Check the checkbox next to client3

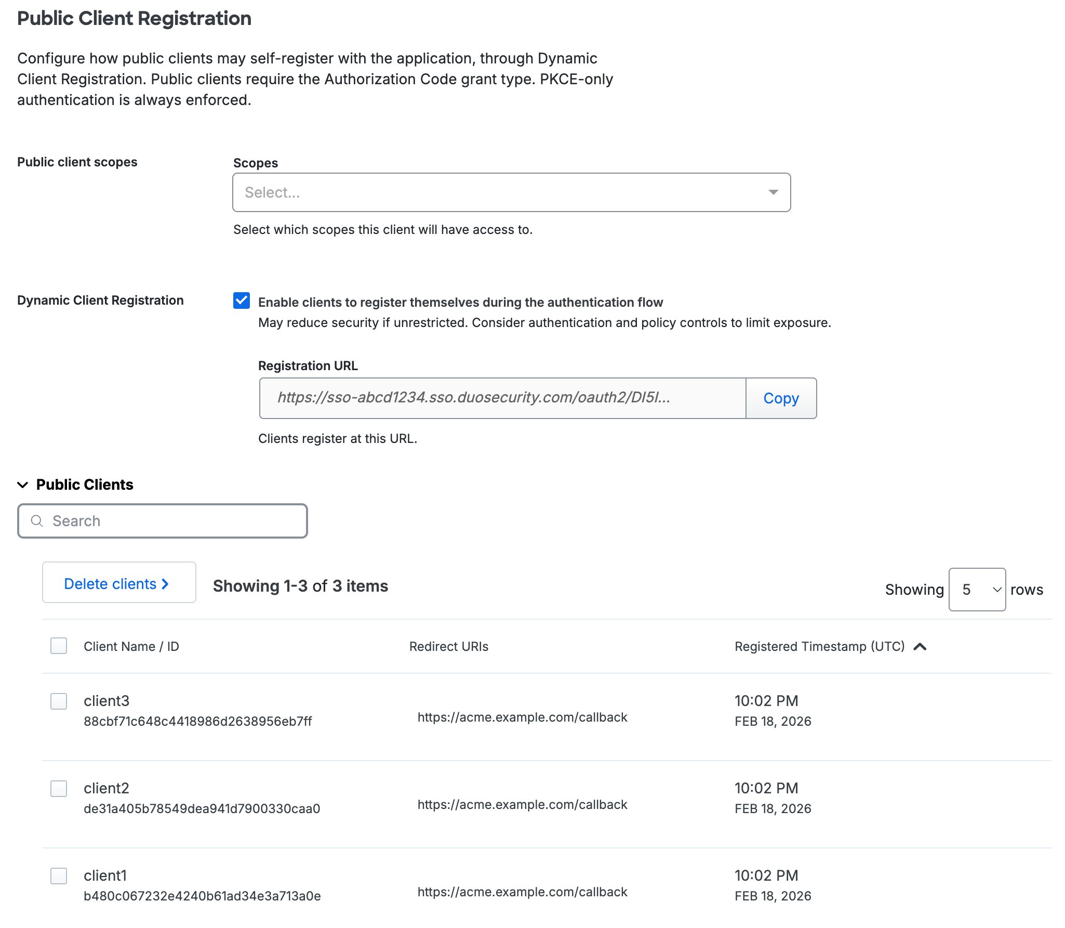(59, 701)
